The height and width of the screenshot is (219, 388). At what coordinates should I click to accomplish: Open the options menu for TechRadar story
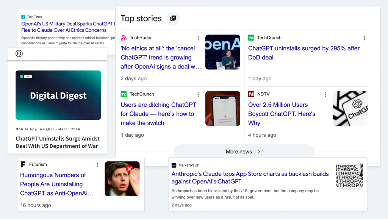(198, 38)
